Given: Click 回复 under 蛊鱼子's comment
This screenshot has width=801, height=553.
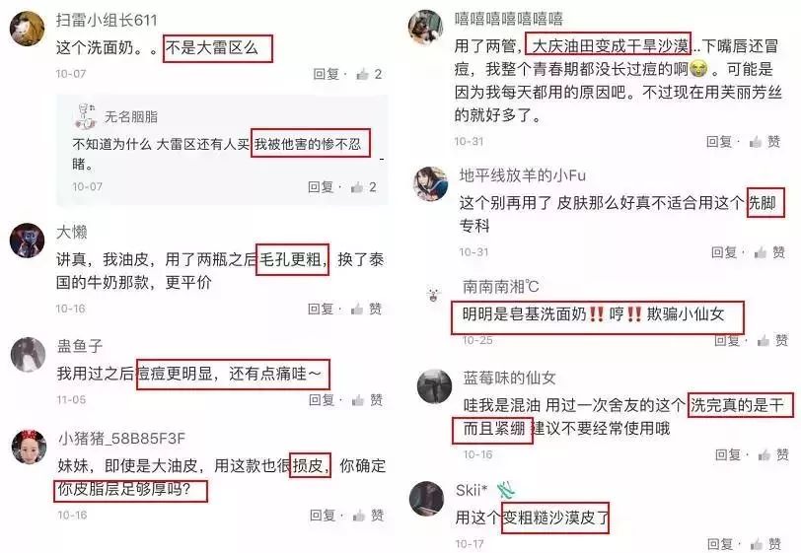Looking at the screenshot, I should tap(322, 400).
